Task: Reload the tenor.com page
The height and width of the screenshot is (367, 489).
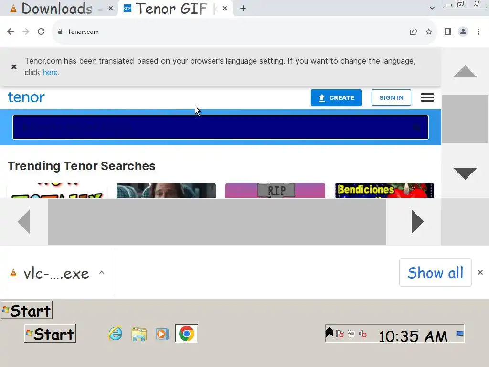Action: click(41, 32)
